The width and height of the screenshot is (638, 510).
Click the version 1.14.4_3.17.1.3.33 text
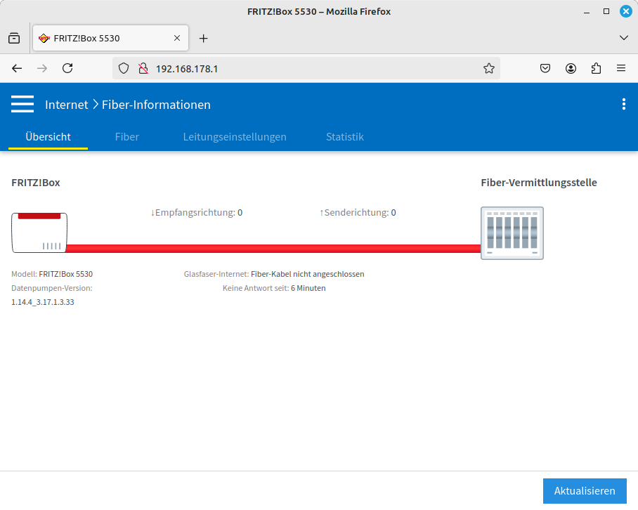pyautogui.click(x=43, y=302)
